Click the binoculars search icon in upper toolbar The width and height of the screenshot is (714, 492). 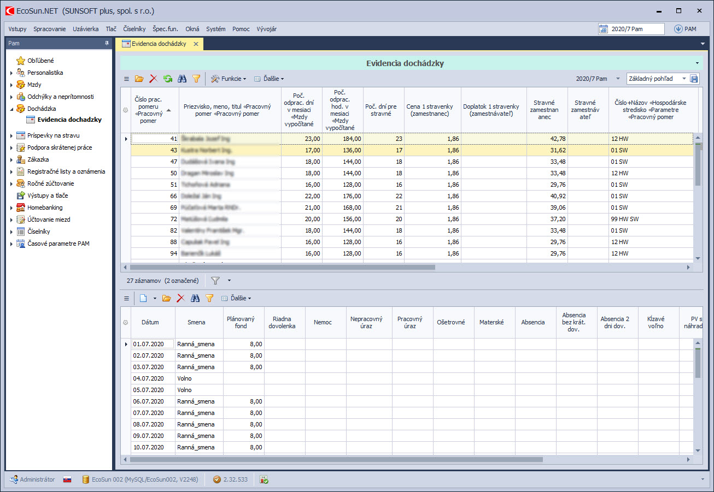point(182,79)
